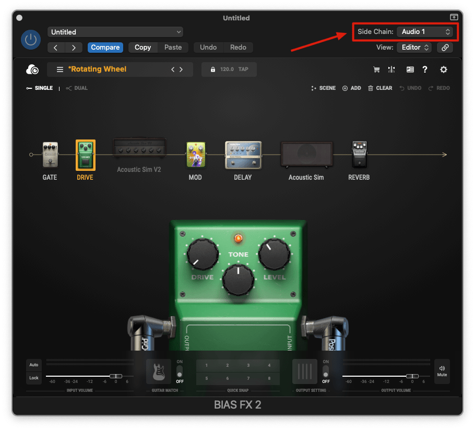This screenshot has height=430, width=475.
Task: Click the SCENE option in the toolbar
Action: pos(323,88)
